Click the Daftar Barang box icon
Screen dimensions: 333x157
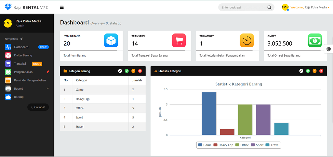tap(8, 55)
